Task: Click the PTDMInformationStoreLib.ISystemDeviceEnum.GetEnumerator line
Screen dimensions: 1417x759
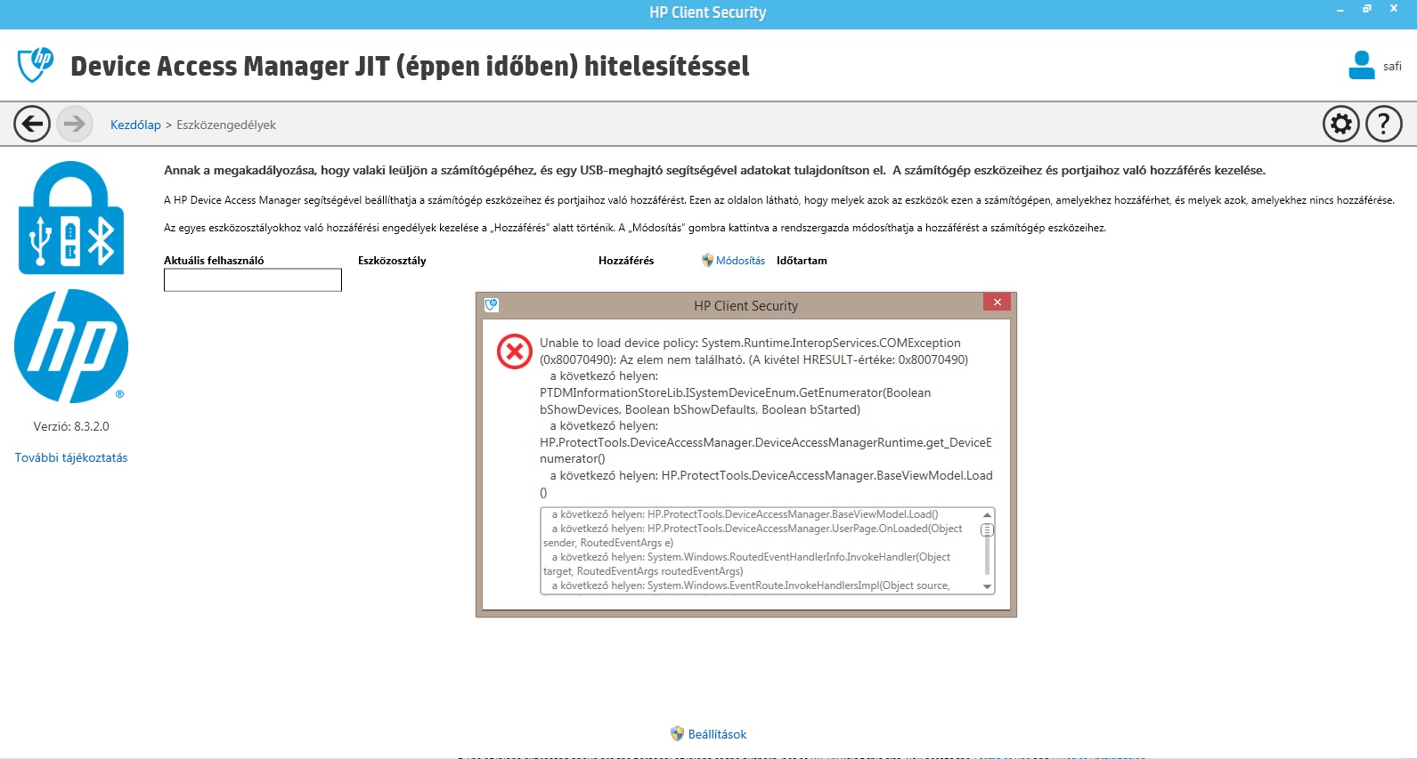Action: point(735,392)
